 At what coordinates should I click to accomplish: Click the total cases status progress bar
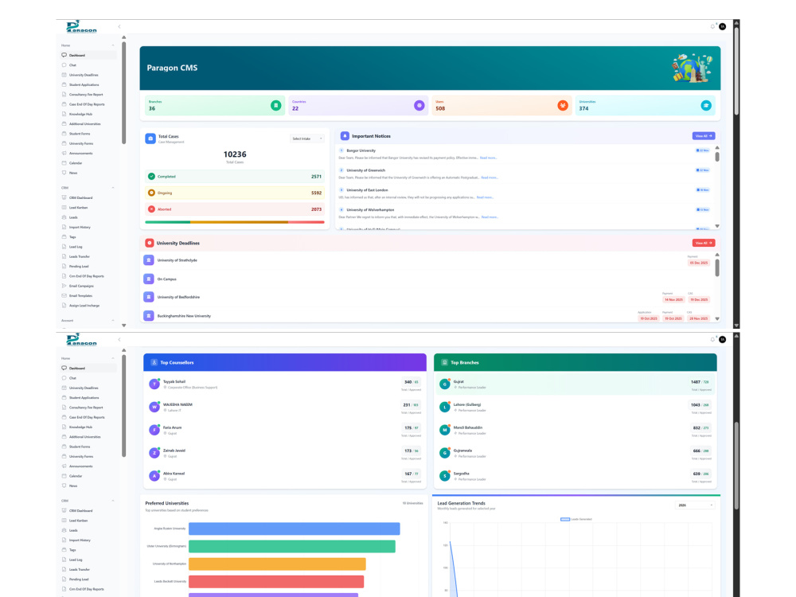click(235, 222)
